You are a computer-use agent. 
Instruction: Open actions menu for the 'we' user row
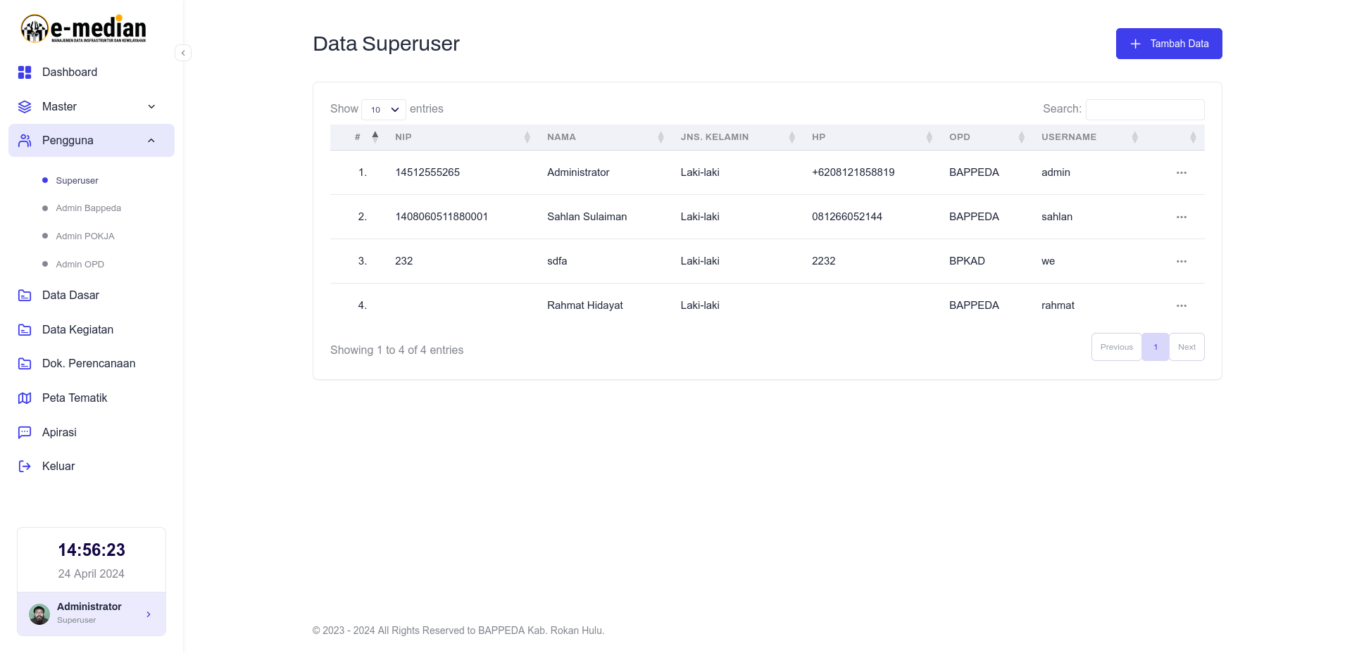click(1182, 262)
